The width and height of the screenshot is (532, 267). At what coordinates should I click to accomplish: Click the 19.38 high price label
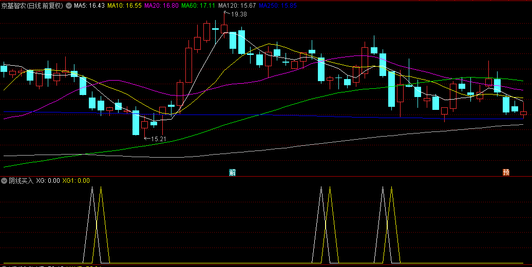pyautogui.click(x=239, y=14)
